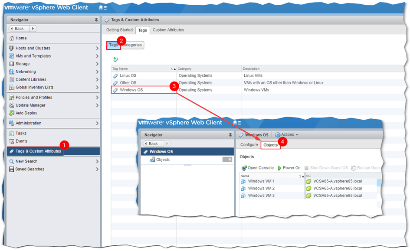Select Tags & Custom Attributes in Navigator
The image size is (410, 251).
coord(54,151)
